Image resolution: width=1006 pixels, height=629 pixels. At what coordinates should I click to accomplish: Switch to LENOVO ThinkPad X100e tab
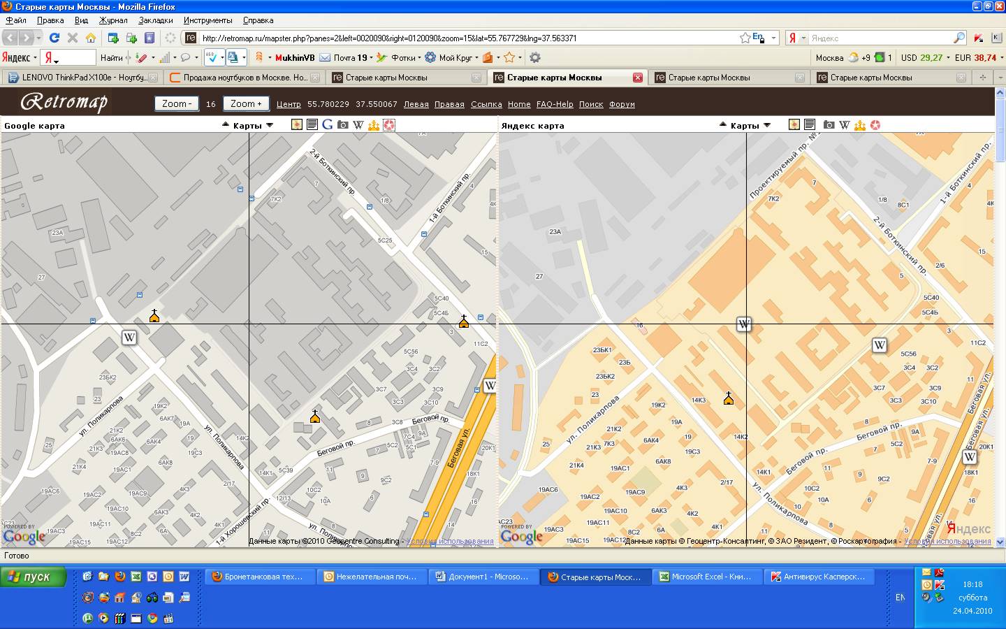[x=84, y=78]
